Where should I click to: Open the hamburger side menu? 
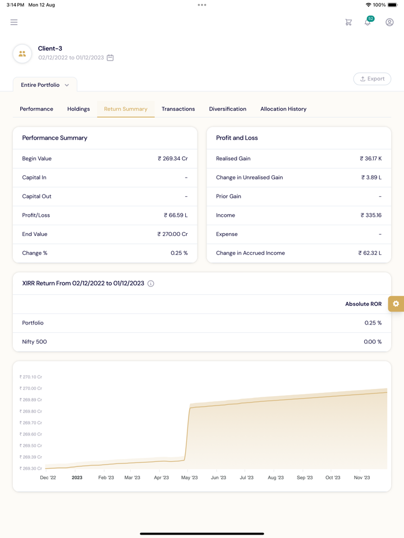14,22
